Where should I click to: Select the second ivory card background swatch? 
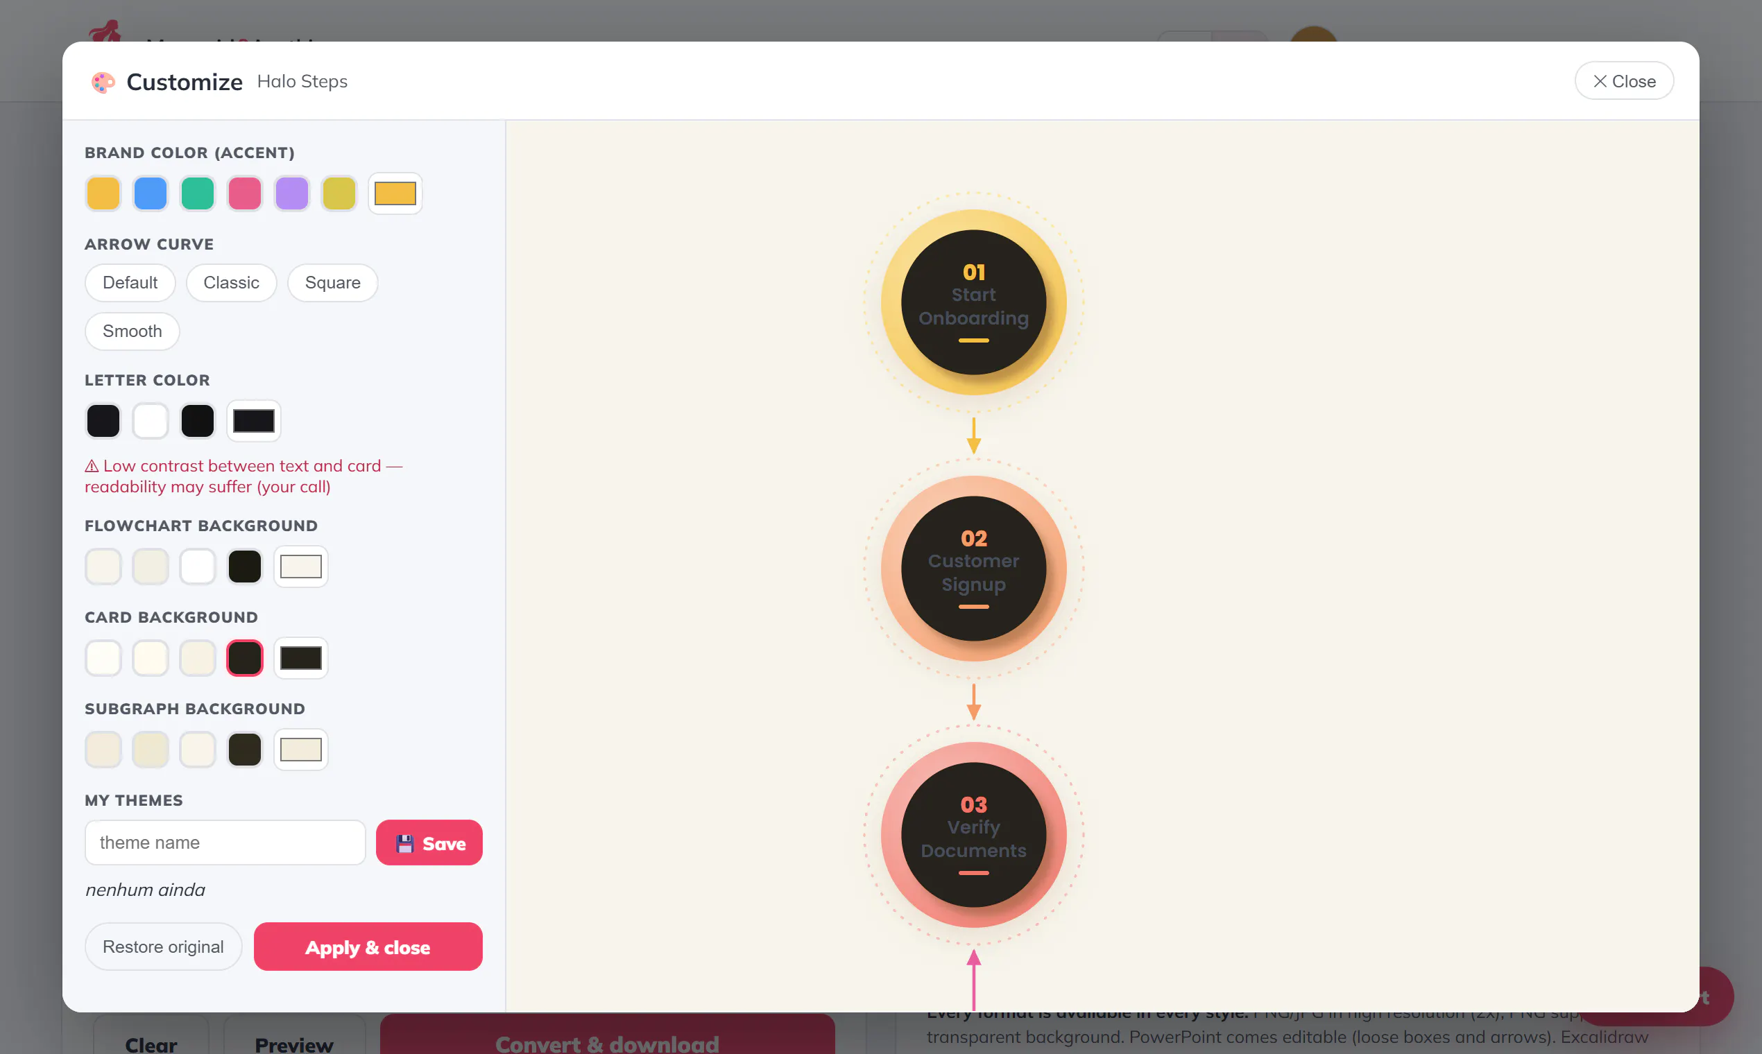pyautogui.click(x=151, y=658)
